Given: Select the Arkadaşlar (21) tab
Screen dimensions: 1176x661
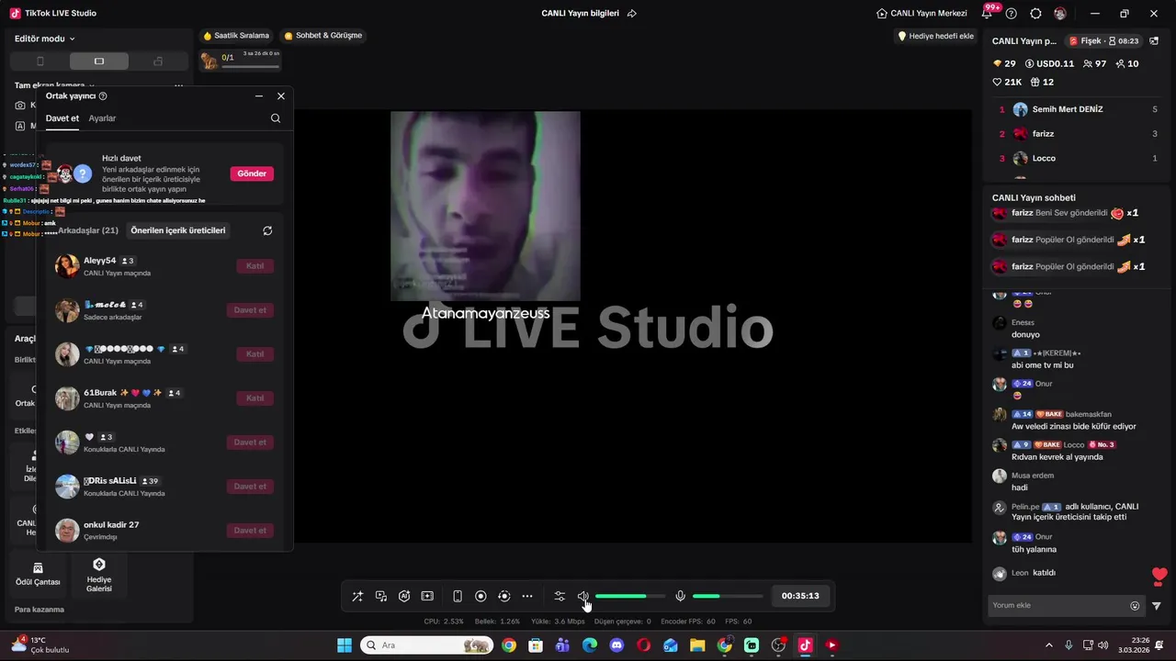Looking at the screenshot, I should pos(87,230).
